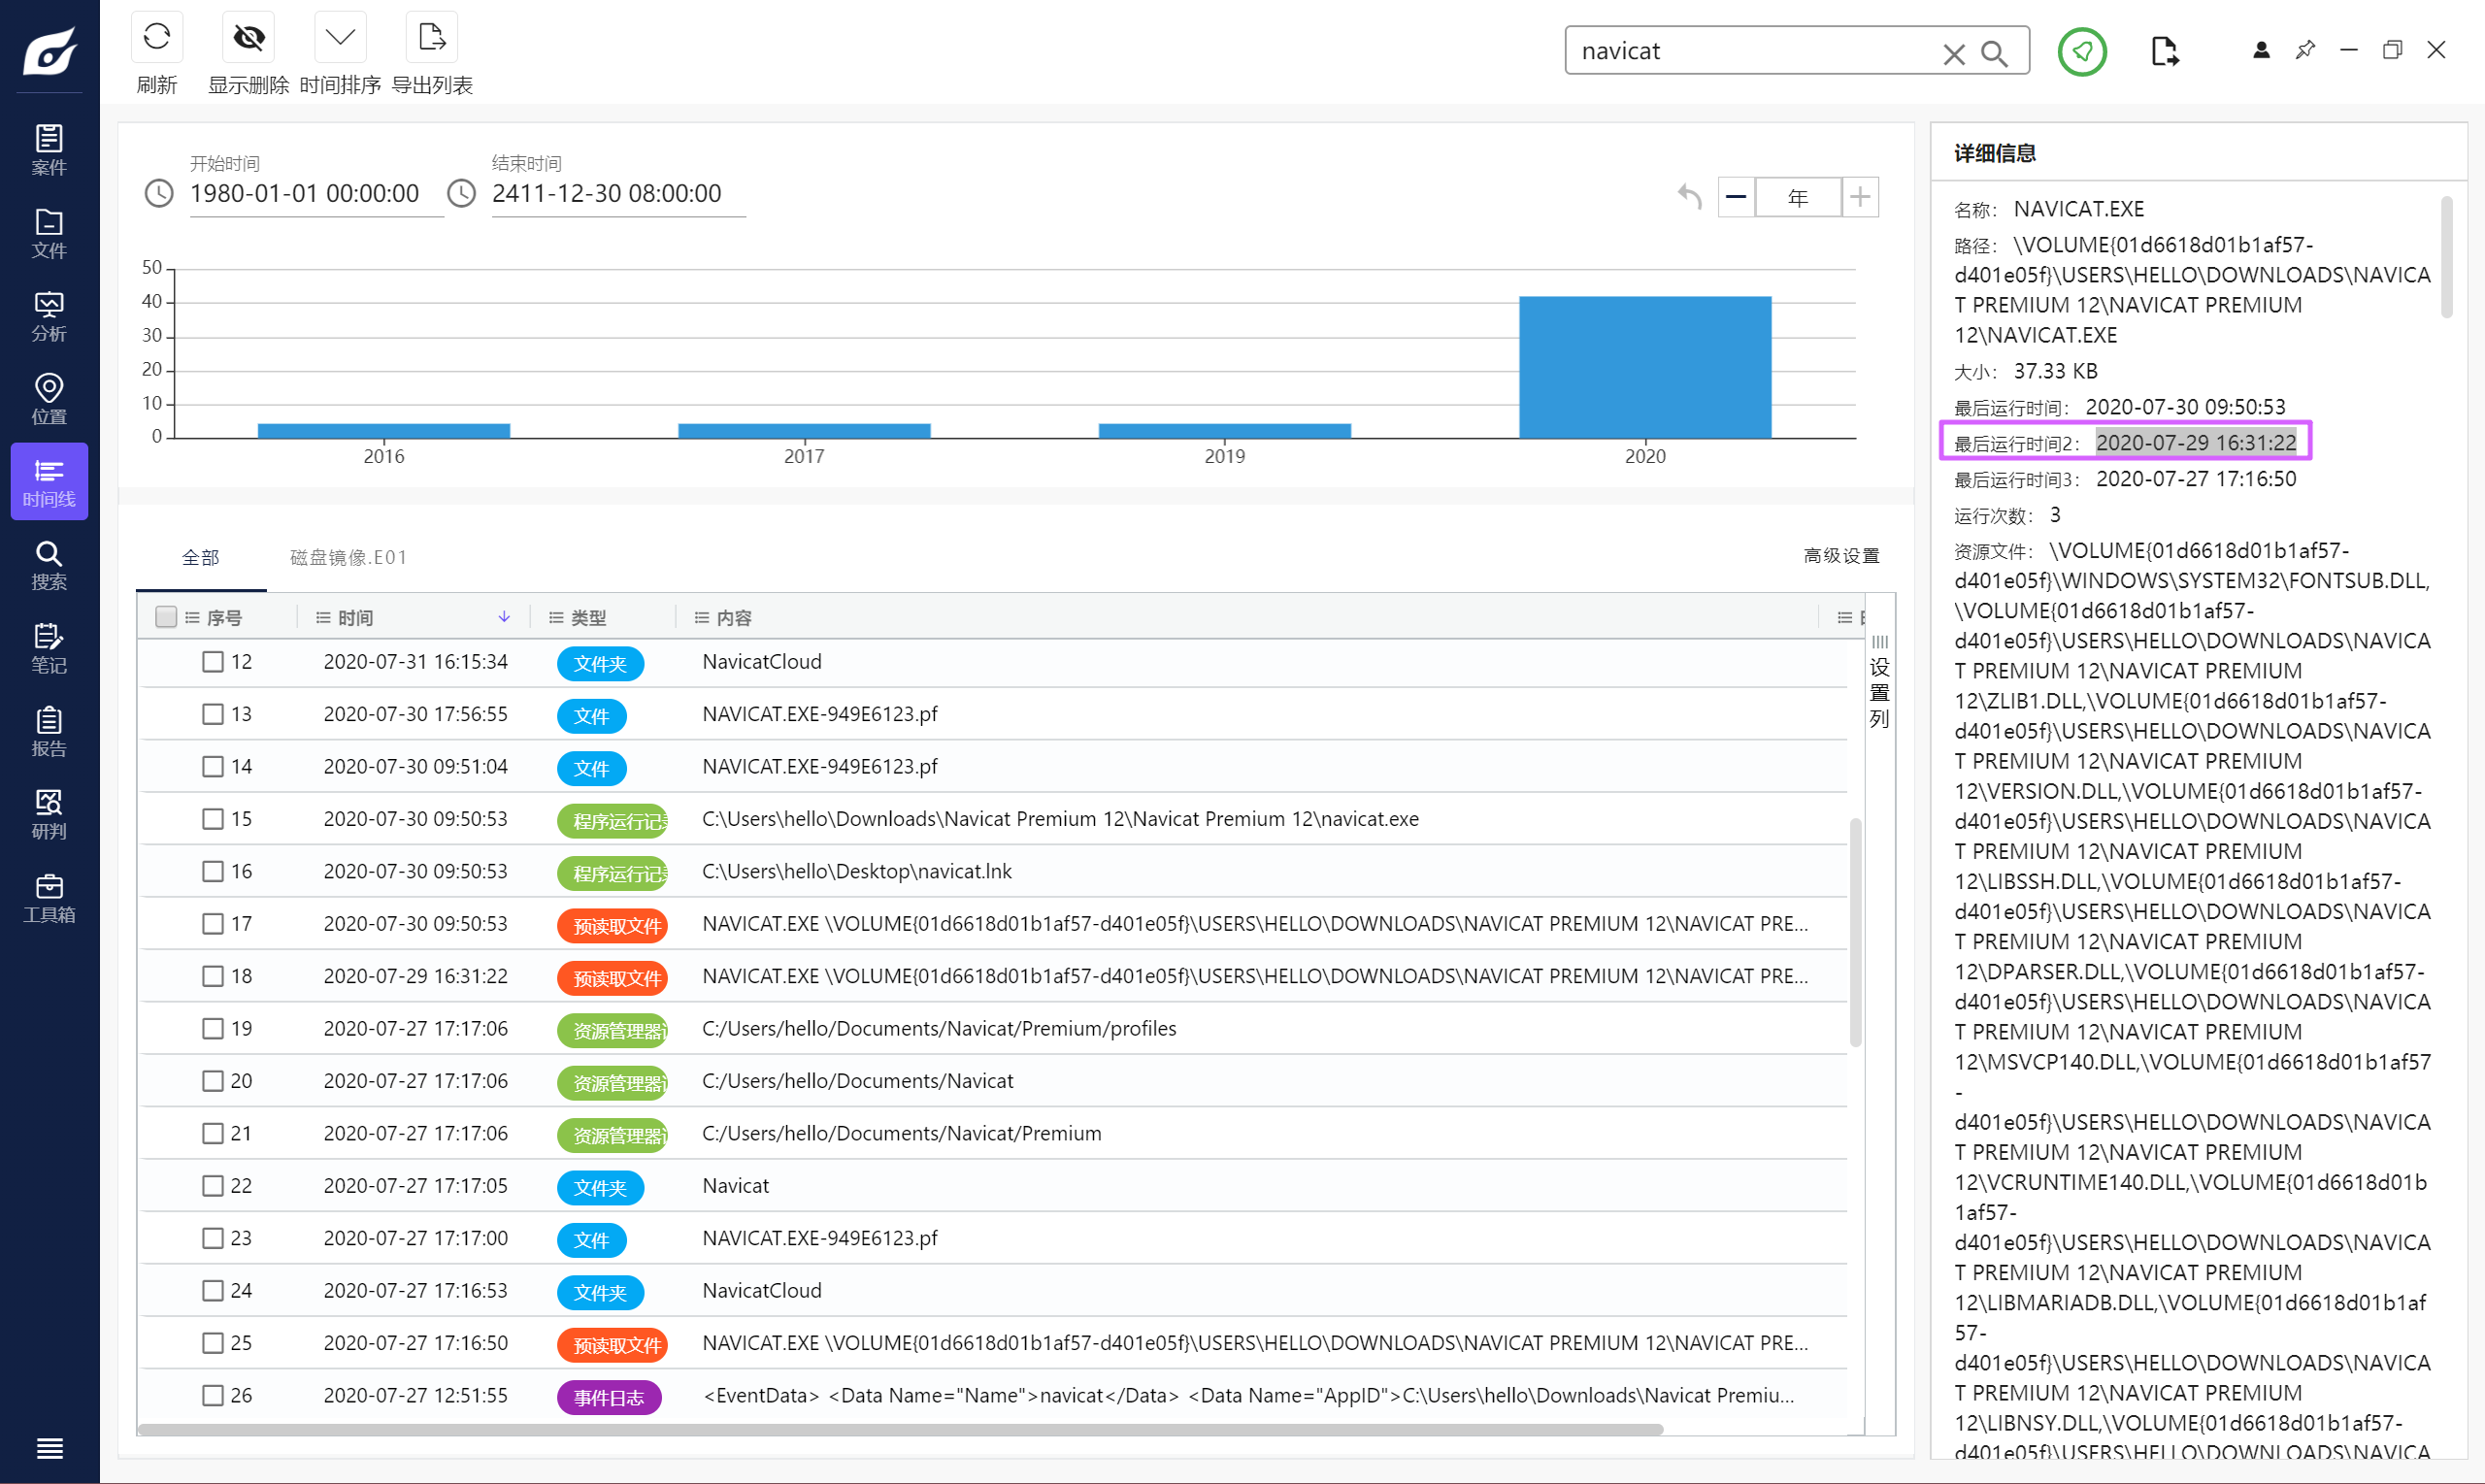This screenshot has width=2485, height=1484.
Task: Click the Refresh (刷新) toolbar icon
Action: (156, 38)
